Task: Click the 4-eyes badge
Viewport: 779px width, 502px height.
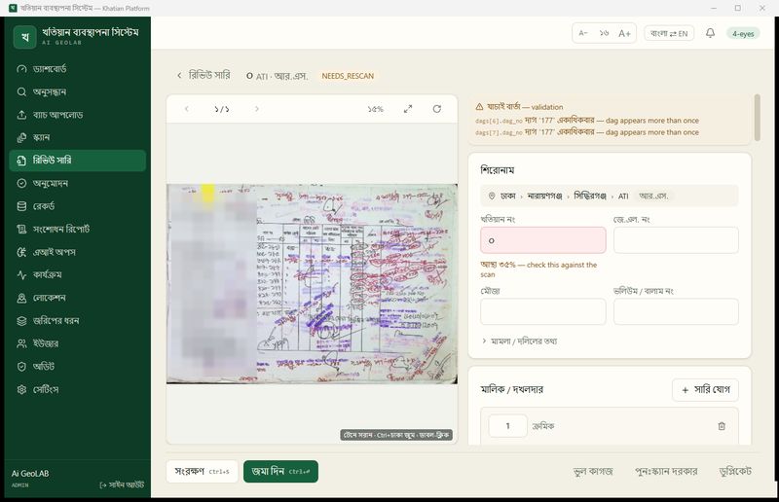Action: tap(743, 34)
